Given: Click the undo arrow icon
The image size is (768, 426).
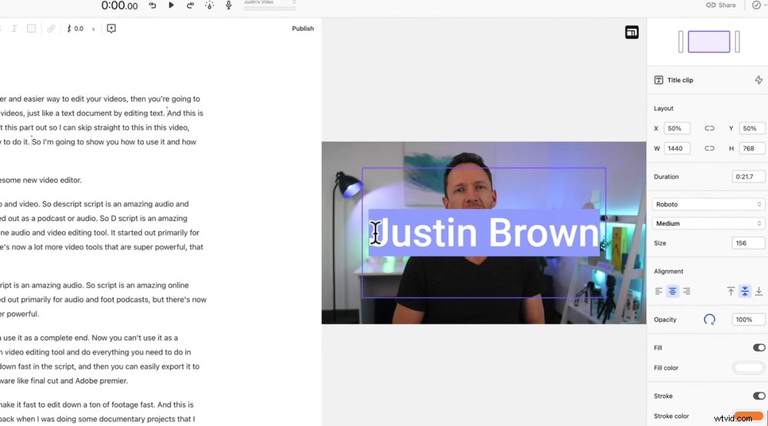Looking at the screenshot, I should 152,5.
